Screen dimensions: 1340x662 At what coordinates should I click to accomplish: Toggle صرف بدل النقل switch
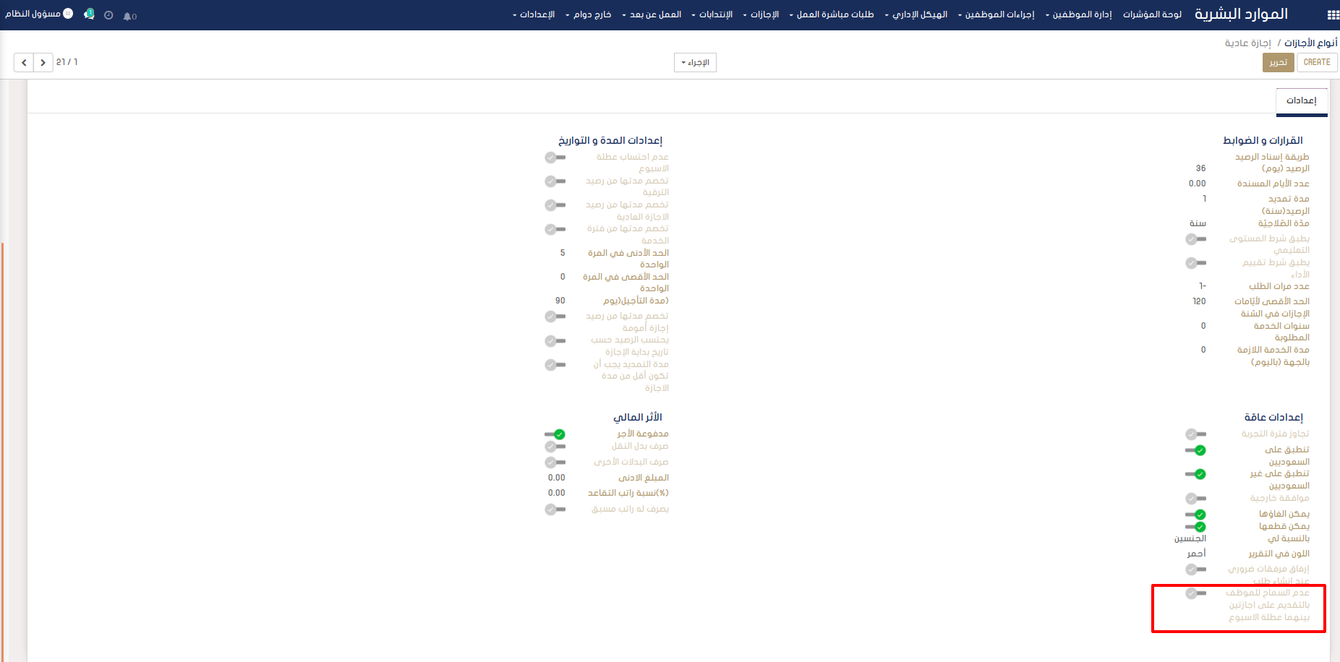[x=555, y=447]
